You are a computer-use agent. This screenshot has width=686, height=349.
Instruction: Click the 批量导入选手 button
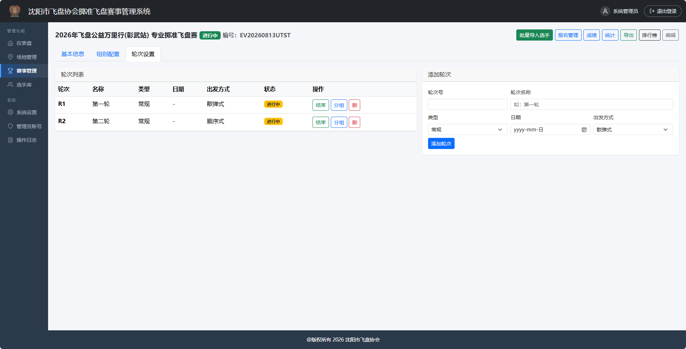[x=535, y=35]
